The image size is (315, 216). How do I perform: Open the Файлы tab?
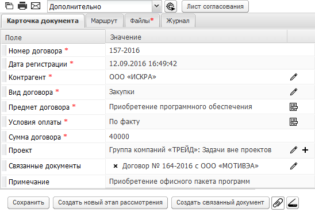pyautogui.click(x=142, y=21)
